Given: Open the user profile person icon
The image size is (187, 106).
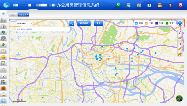Looking at the screenshot, I should [170, 5].
